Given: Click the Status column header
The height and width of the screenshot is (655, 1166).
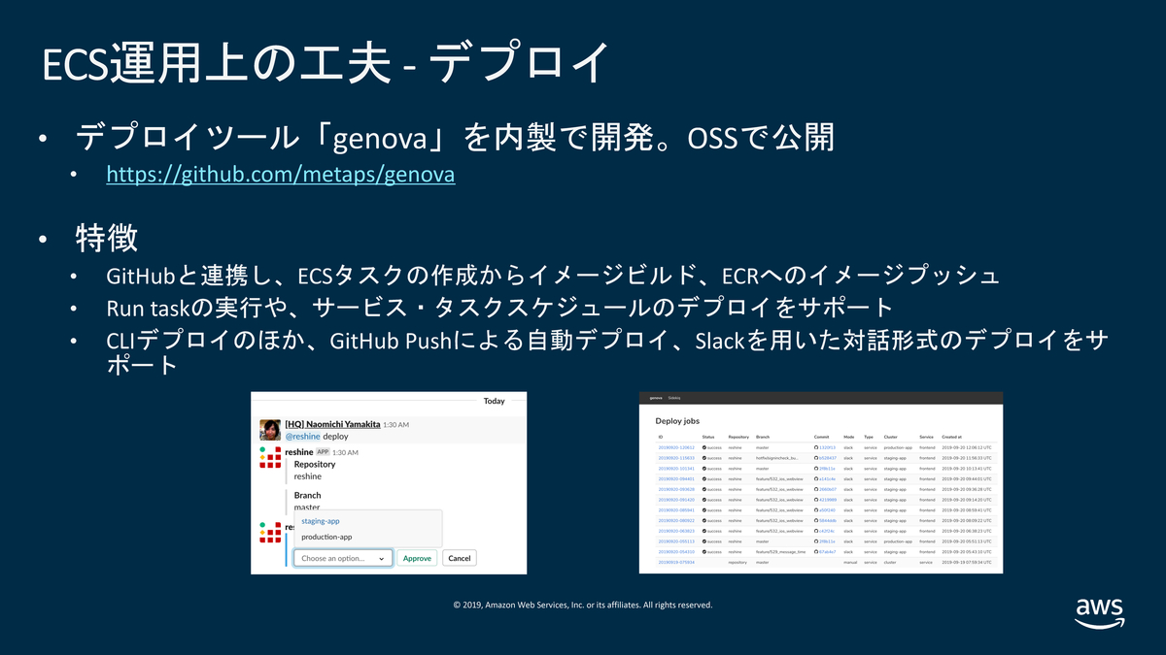Looking at the screenshot, I should click(x=708, y=437).
